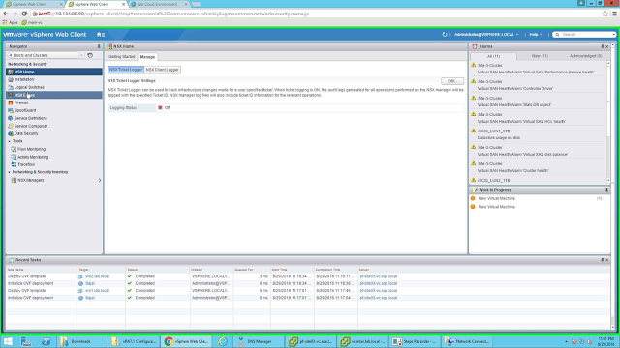This screenshot has height=348, width=620.
Task: Launch Steps Recorder from the taskbar
Action: point(415,341)
